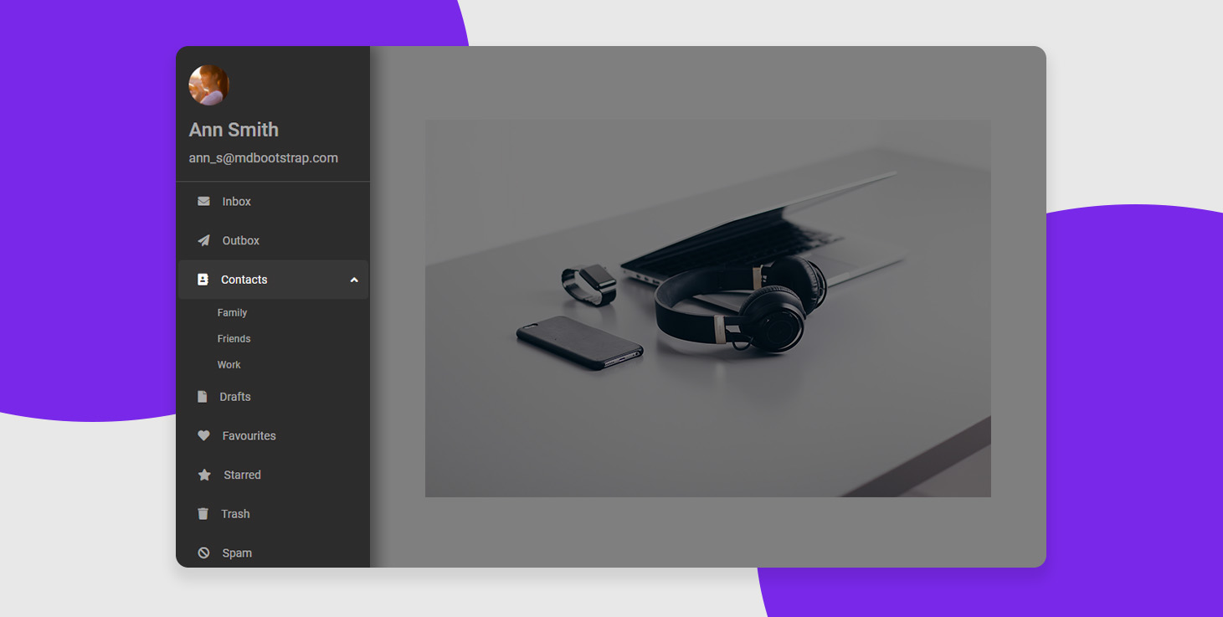This screenshot has height=617, width=1223.
Task: Click the Ann Smith name heading
Action: coord(234,130)
